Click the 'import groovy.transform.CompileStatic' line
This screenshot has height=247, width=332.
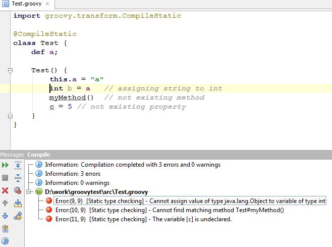[97, 16]
